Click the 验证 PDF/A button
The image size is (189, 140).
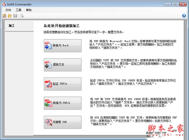pos(63,84)
